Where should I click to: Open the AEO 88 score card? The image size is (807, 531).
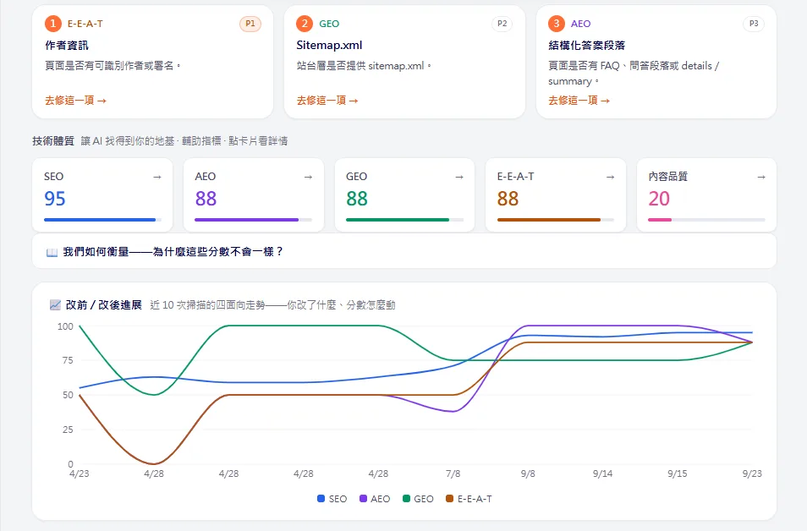point(253,195)
